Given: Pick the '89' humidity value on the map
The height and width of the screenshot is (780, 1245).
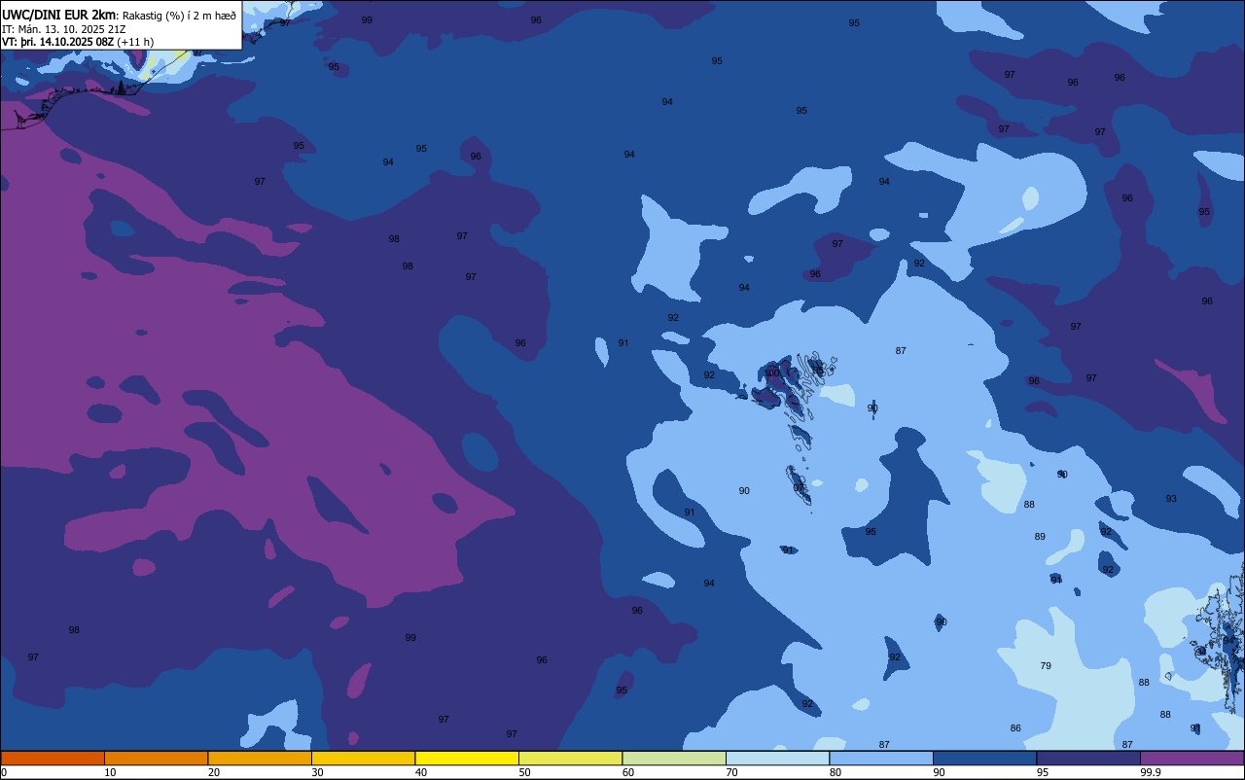Looking at the screenshot, I should [1040, 537].
